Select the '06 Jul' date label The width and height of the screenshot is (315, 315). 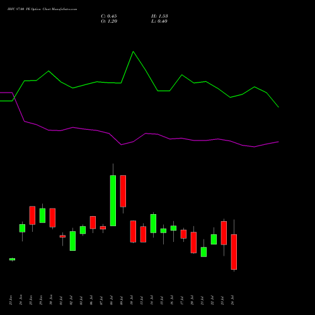click(x=91, y=300)
